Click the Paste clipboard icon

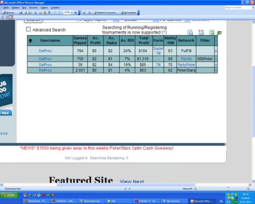45,12
